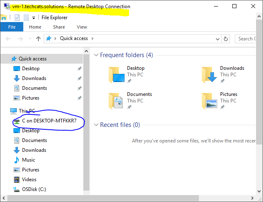263x202 pixels.
Task: Click the Quick access breadcrumb in address bar
Action: point(74,38)
